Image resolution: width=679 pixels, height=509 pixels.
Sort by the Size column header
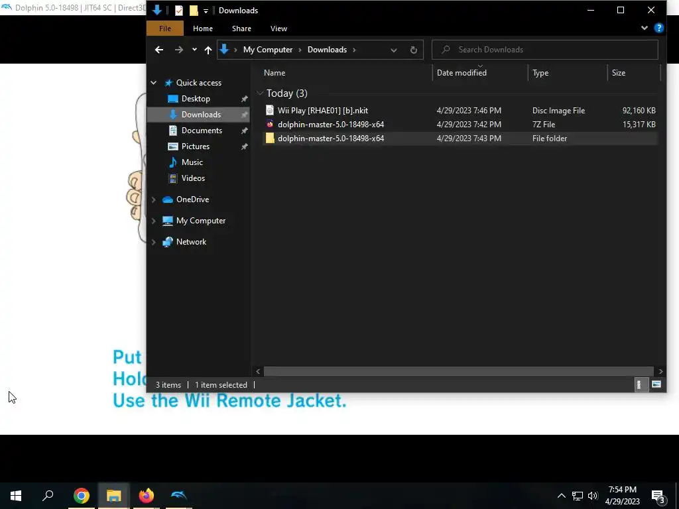(x=619, y=73)
